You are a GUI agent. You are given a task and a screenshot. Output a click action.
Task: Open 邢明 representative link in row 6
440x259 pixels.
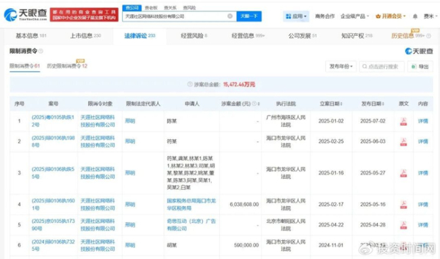tap(130, 245)
